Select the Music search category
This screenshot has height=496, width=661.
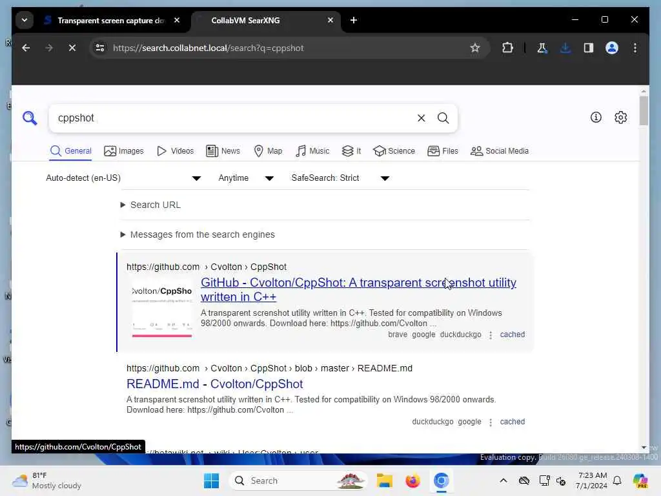coord(312,151)
